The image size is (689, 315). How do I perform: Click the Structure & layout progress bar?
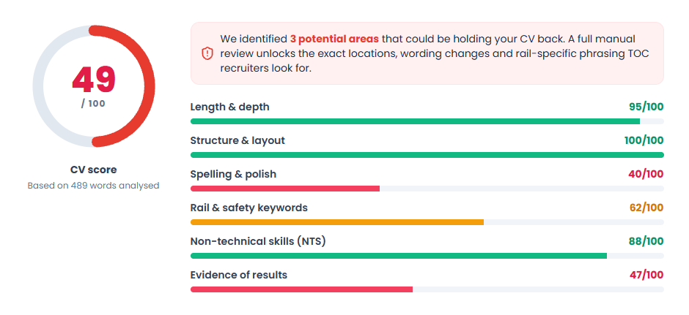tap(427, 155)
